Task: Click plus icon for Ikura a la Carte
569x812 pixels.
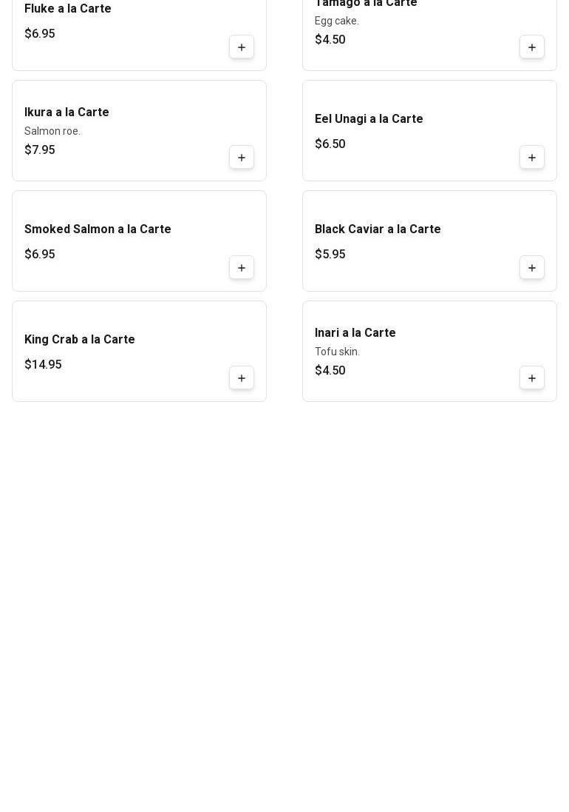Action: (x=242, y=158)
